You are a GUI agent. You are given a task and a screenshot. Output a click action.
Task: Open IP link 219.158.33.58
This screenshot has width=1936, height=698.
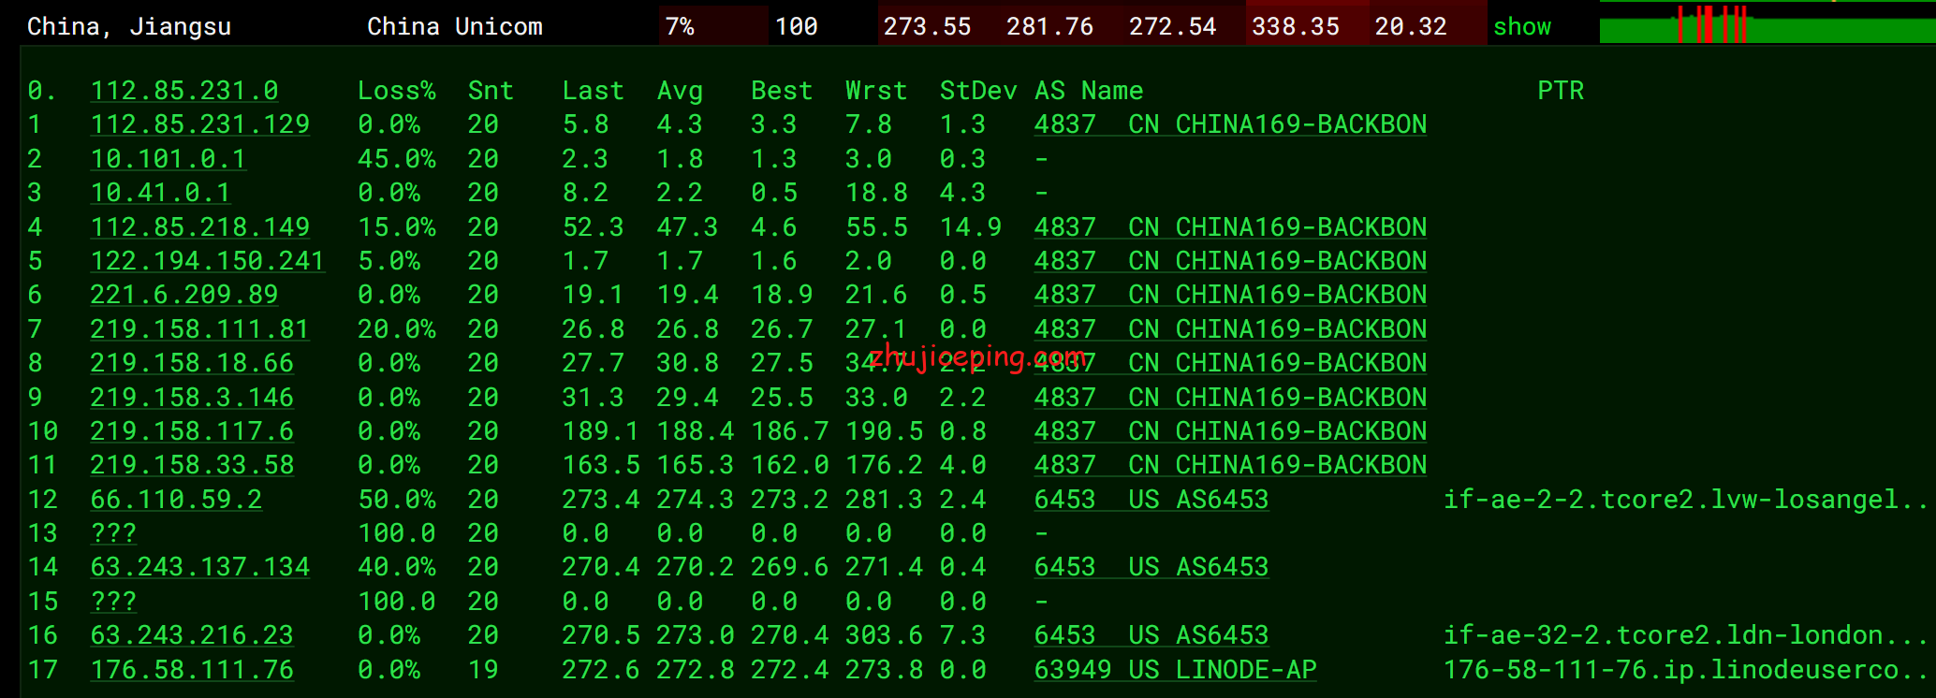pyautogui.click(x=192, y=465)
